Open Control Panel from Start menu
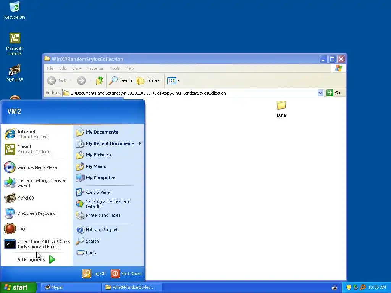Image resolution: width=391 pixels, height=293 pixels. [x=109, y=192]
